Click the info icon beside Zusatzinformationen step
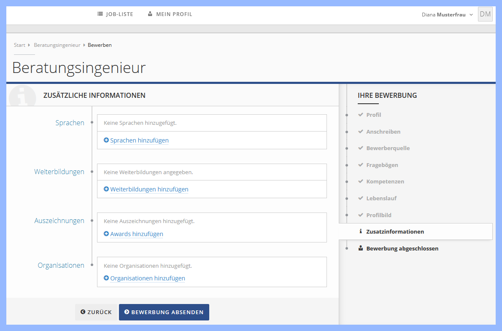Viewport: 502px width, 331px height. click(x=362, y=231)
